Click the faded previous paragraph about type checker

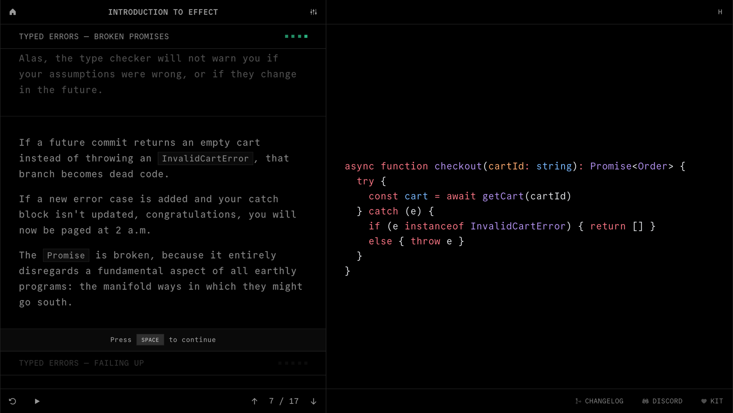pos(157,74)
